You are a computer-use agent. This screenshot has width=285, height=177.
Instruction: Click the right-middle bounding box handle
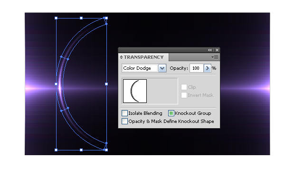(x=106, y=84)
